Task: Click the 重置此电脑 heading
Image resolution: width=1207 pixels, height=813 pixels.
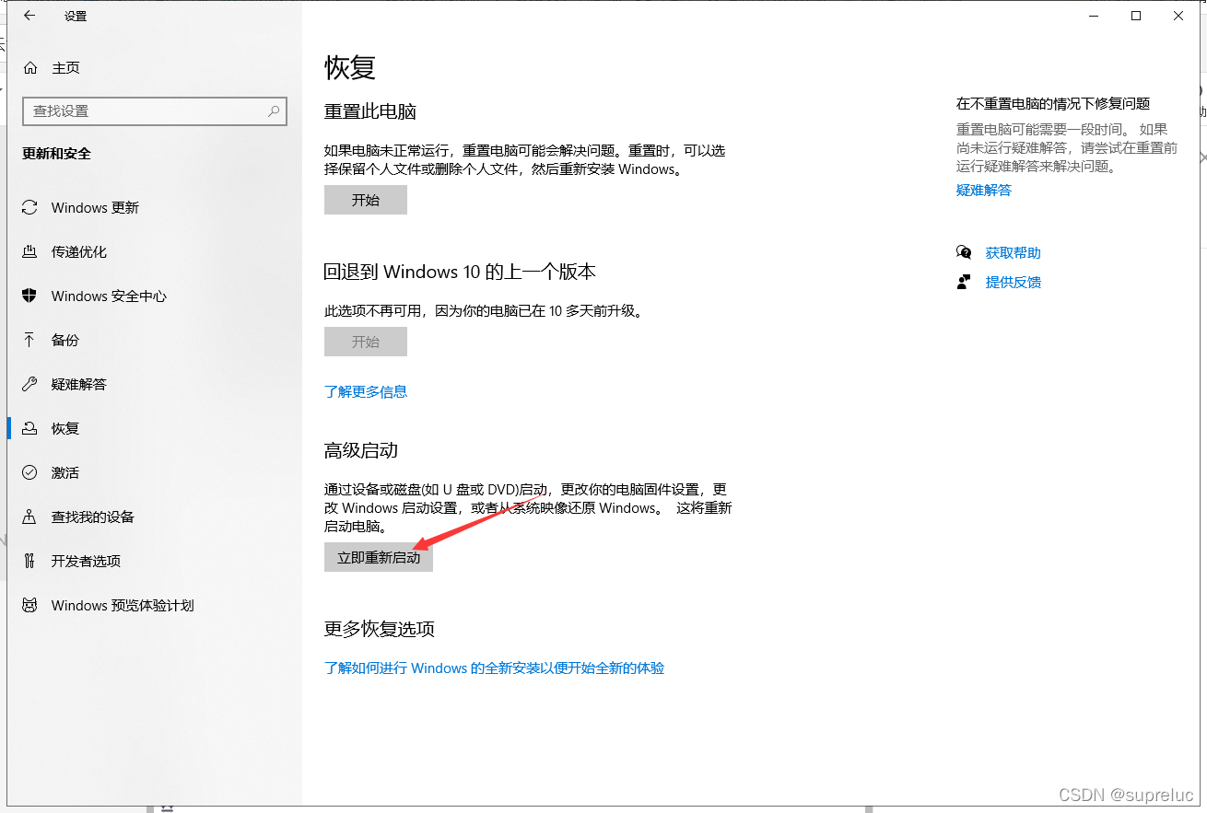Action: tap(370, 112)
